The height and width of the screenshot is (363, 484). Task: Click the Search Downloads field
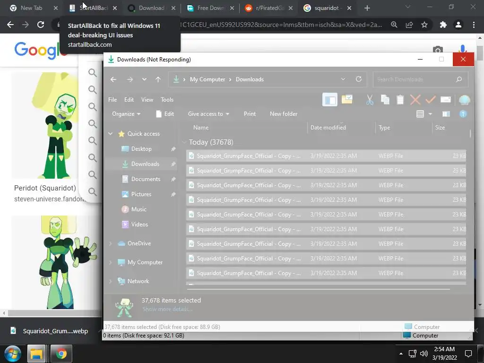pos(420,79)
